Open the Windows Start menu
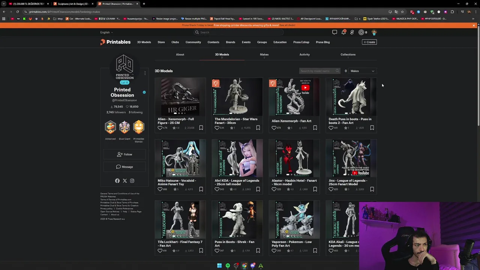 click(219, 265)
